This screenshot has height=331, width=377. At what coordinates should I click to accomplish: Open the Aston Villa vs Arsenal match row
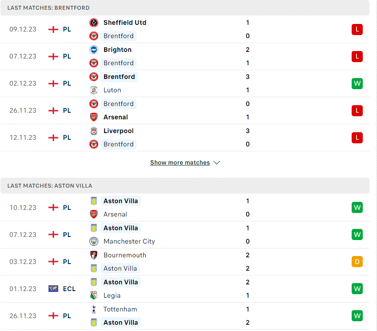[x=184, y=208]
